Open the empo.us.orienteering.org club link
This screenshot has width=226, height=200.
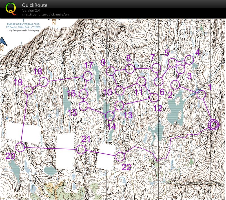24,30
